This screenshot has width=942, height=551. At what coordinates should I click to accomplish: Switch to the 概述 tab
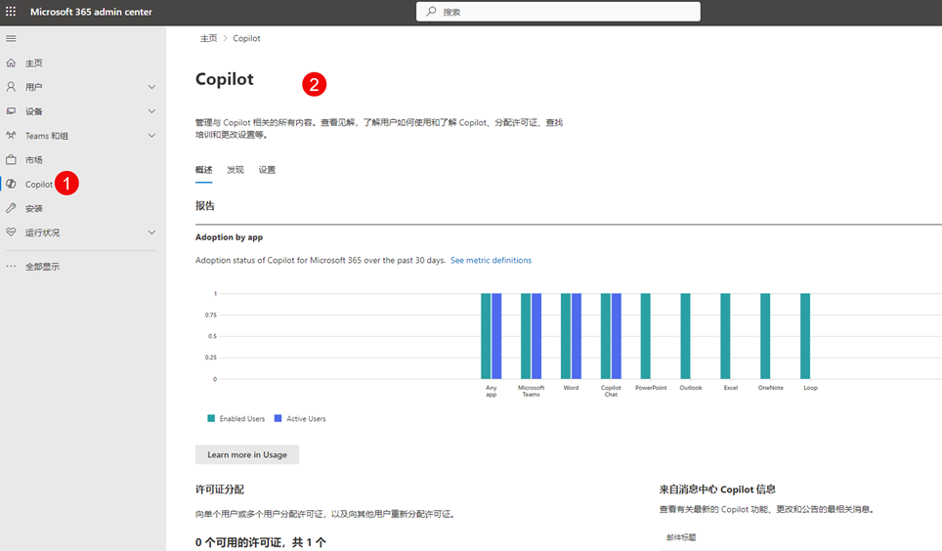point(203,170)
